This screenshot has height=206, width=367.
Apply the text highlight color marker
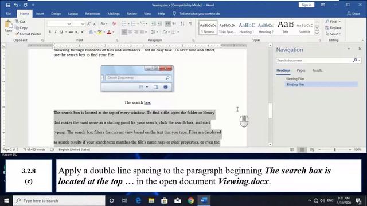click(x=100, y=32)
